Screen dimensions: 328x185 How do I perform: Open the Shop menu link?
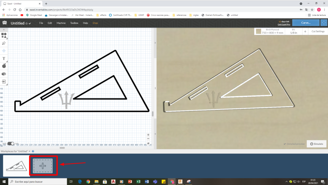(95, 23)
